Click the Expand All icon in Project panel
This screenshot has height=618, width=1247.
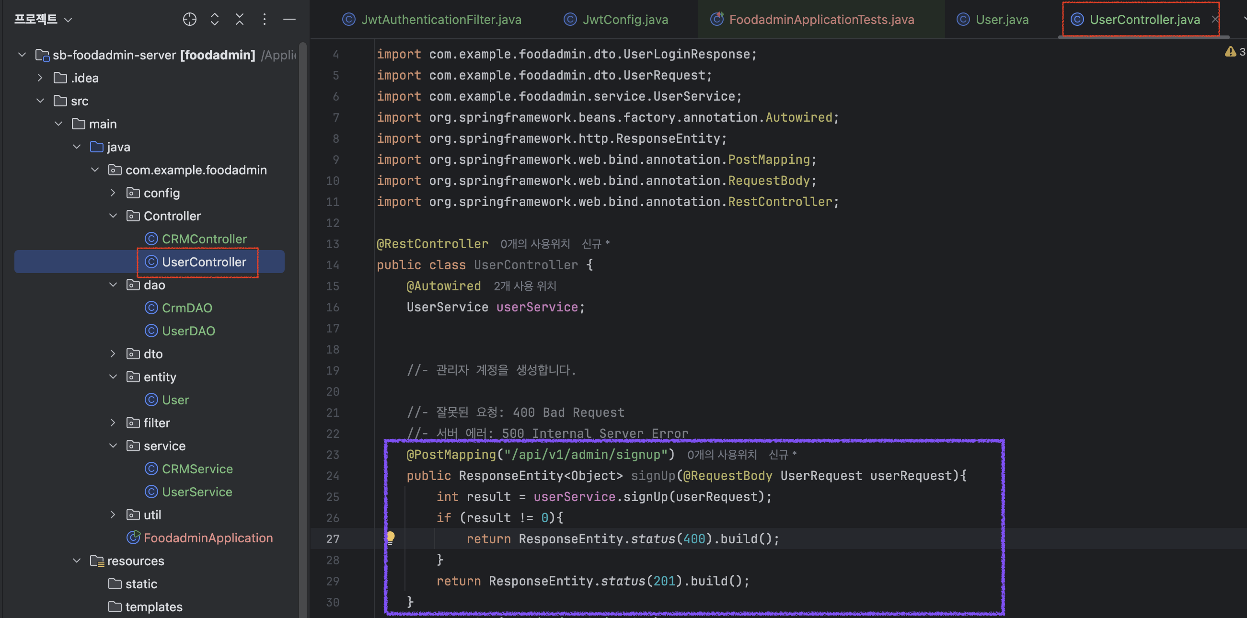click(x=214, y=19)
